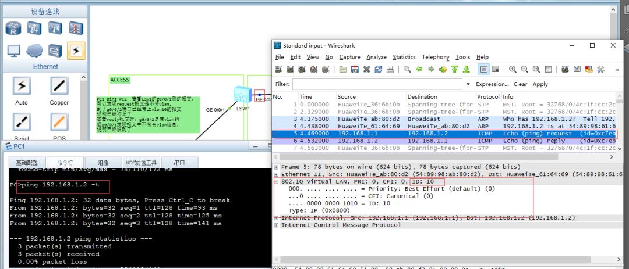This screenshot has height=269, width=629.
Task: Jump to first packet icon
Action: (454, 69)
